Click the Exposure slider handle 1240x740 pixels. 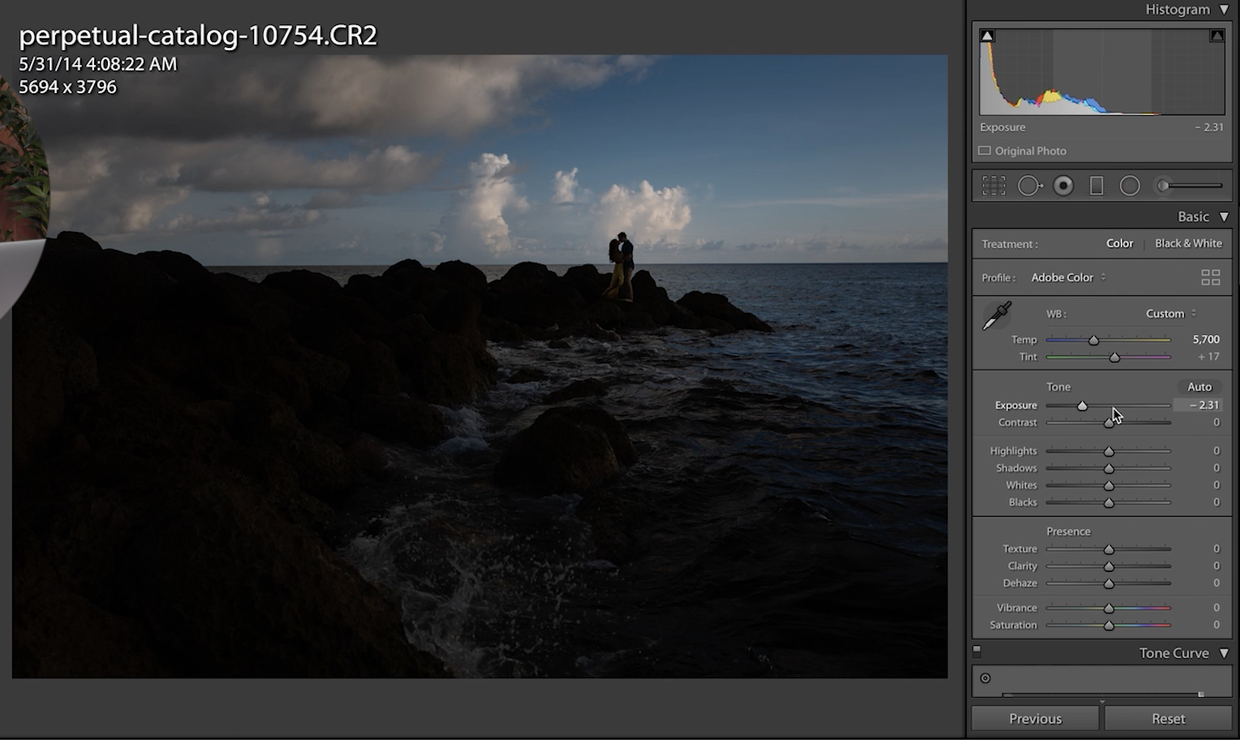(1082, 406)
